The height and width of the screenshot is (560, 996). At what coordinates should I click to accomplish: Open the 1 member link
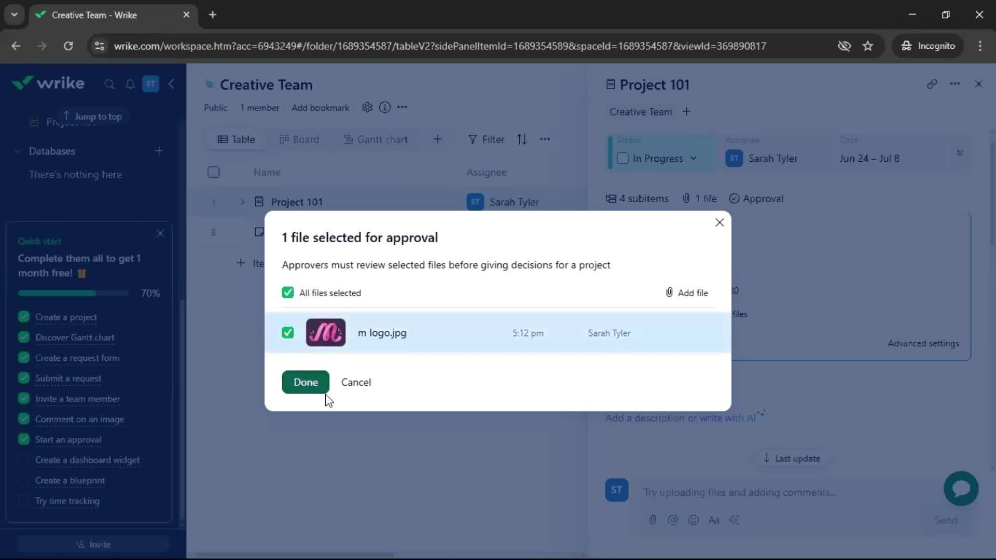259,108
